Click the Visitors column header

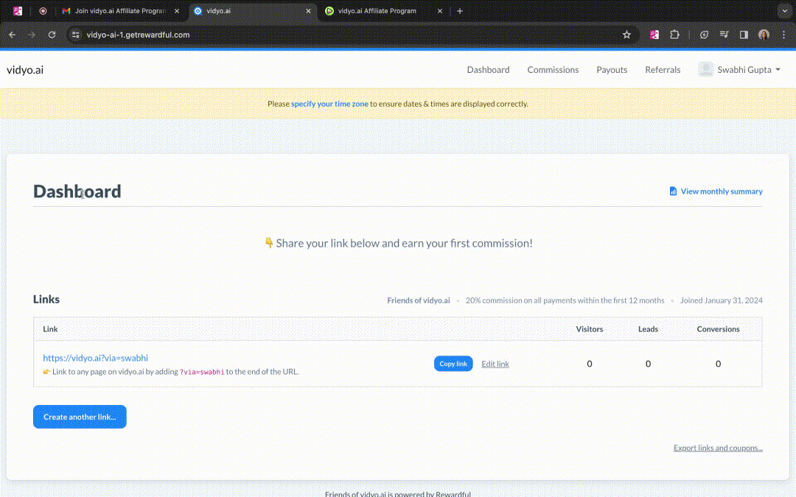(589, 329)
